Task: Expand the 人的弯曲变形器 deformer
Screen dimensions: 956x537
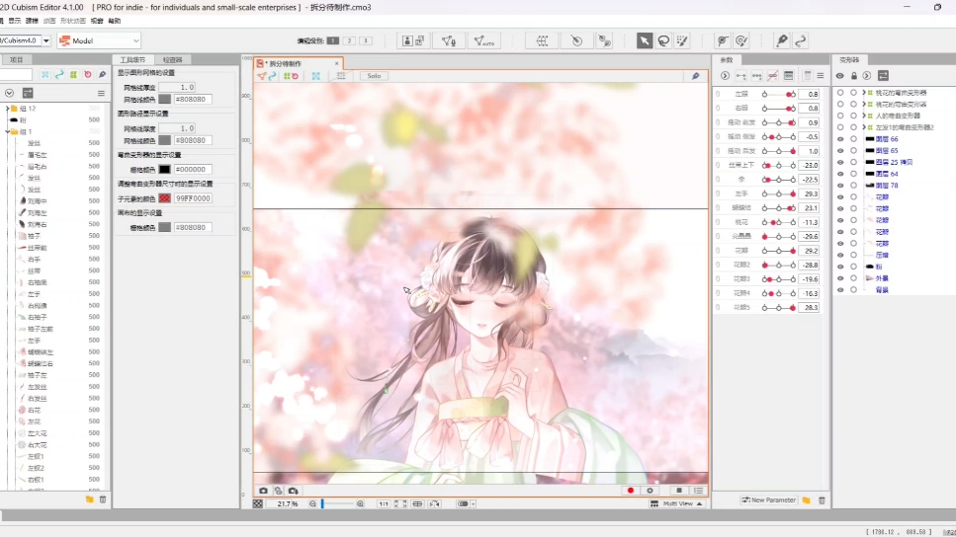Action: pos(863,115)
